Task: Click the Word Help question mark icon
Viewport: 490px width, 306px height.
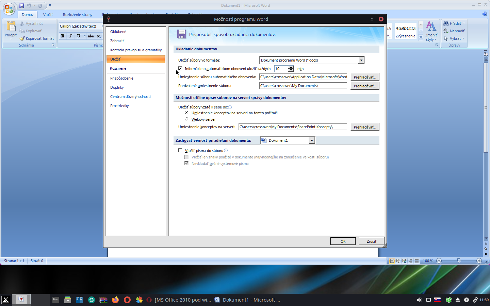Action: point(485,14)
